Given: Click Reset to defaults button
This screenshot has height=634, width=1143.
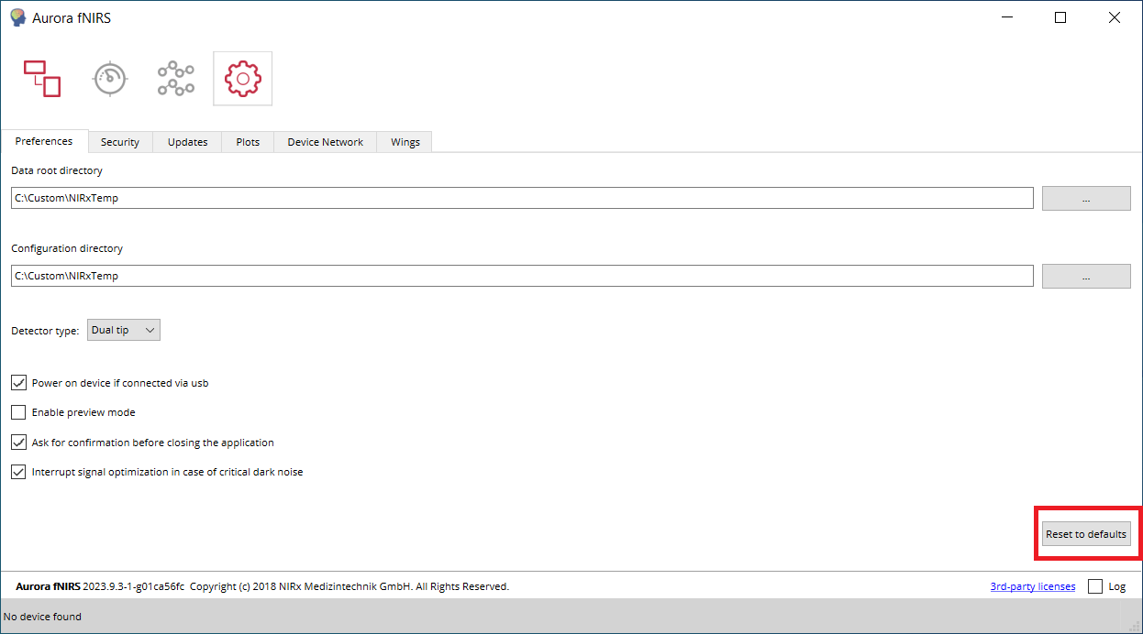Looking at the screenshot, I should click(1086, 534).
